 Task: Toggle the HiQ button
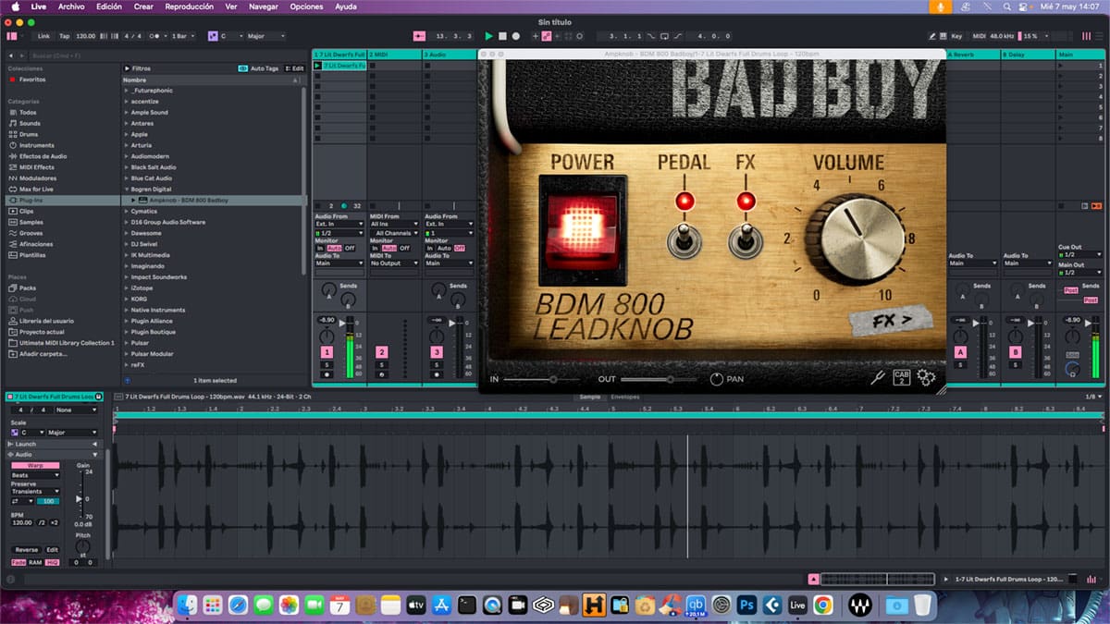tap(52, 562)
